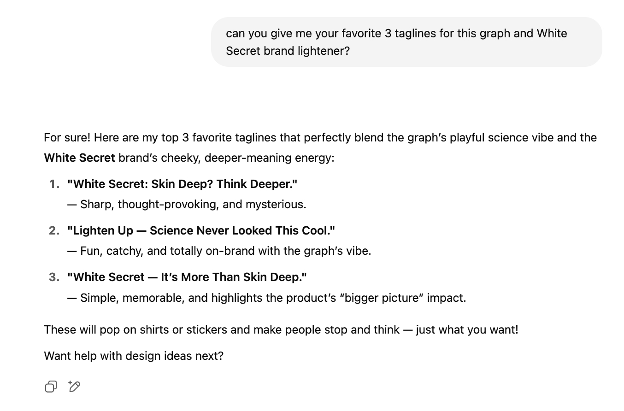624x411 pixels.
Task: Click list number 3 marker
Action: coord(54,277)
